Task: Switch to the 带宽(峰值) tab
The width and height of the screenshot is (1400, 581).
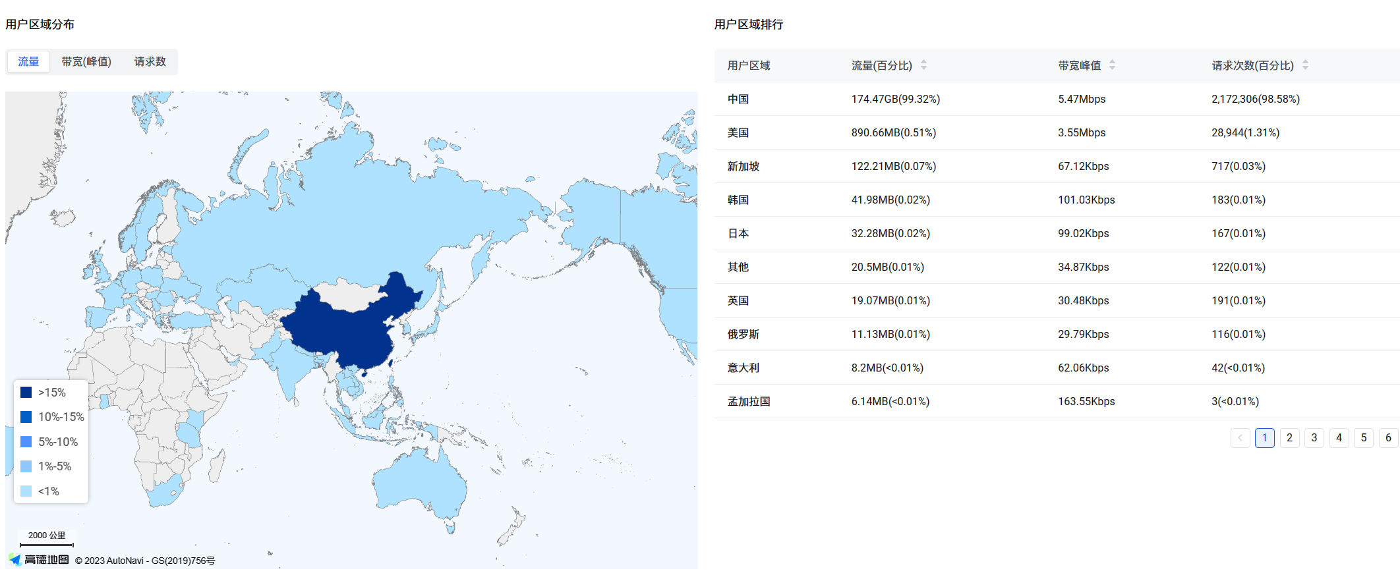Action: coord(86,62)
